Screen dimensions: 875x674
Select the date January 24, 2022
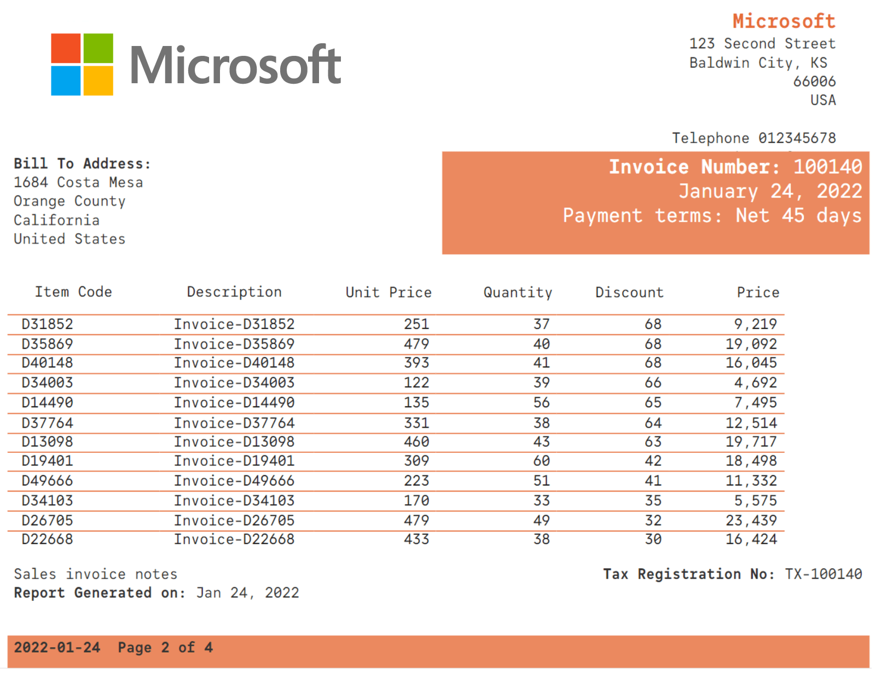click(770, 191)
